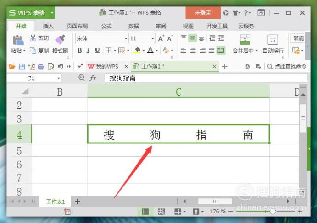Screen dimensions: 317x223
Task: Click the zoom lookup icon beside fx
Action: pos(82,78)
